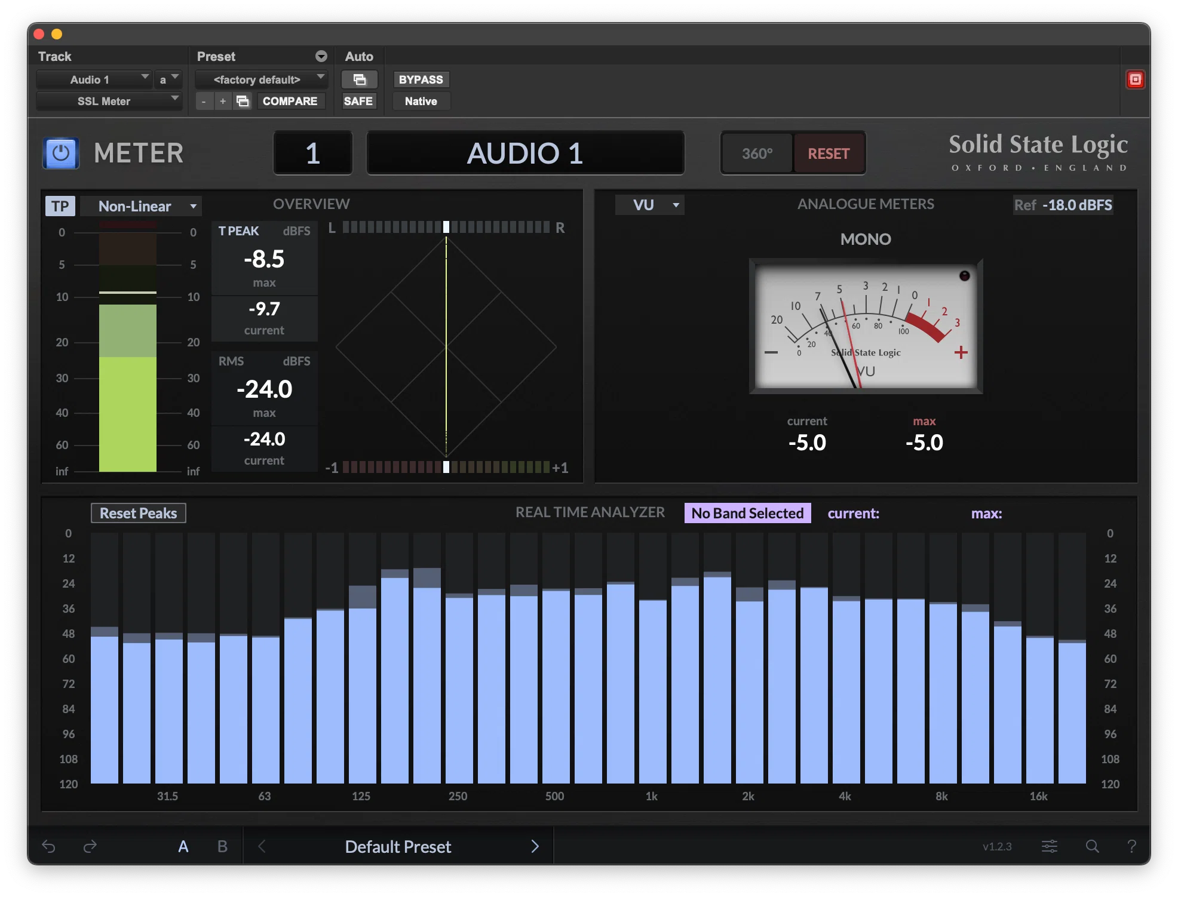Select the A preset slot

[x=183, y=846]
